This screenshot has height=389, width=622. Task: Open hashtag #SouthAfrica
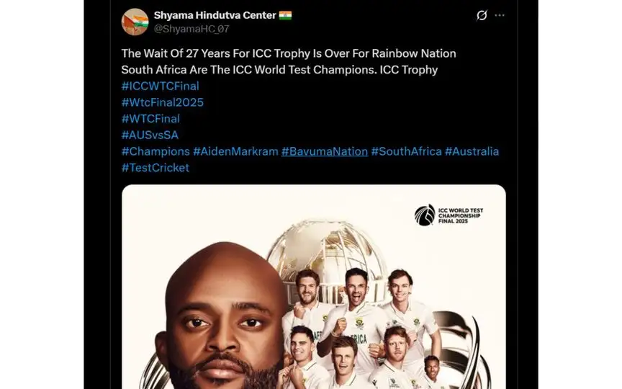pyautogui.click(x=406, y=151)
